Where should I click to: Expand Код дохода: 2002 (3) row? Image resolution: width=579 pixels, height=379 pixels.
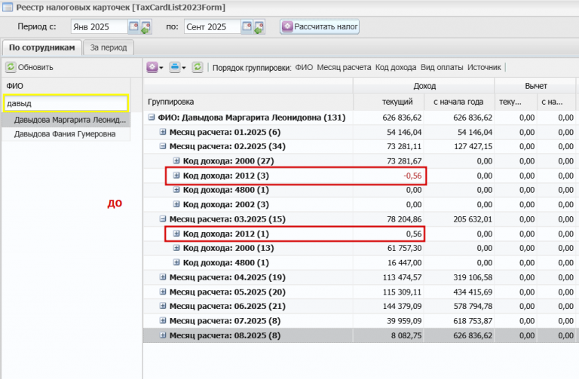click(x=176, y=204)
